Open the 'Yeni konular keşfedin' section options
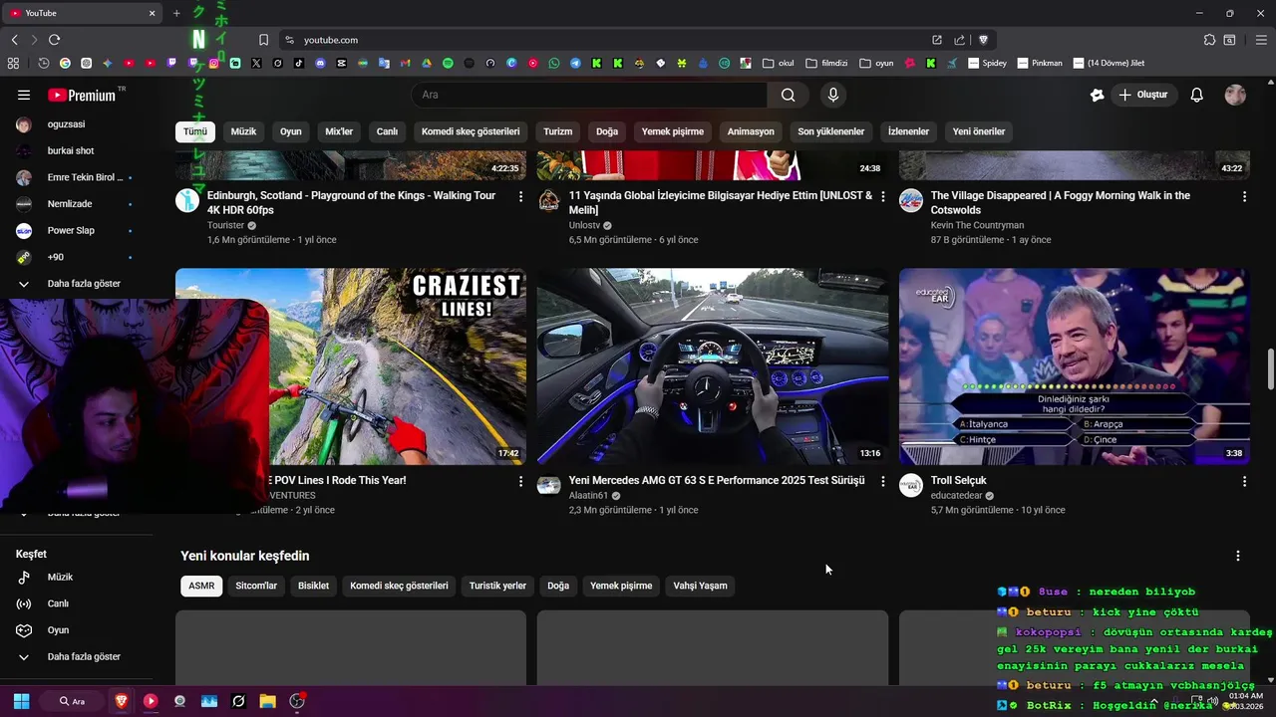Screen dimensions: 1276x717 (1238, 556)
